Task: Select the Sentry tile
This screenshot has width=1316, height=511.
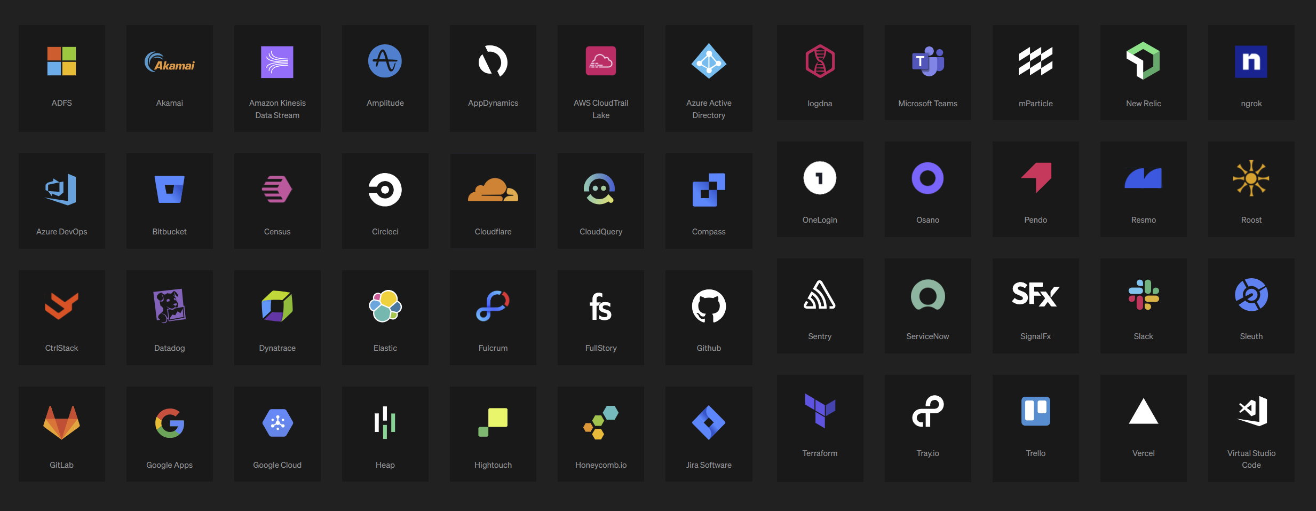Action: click(820, 306)
